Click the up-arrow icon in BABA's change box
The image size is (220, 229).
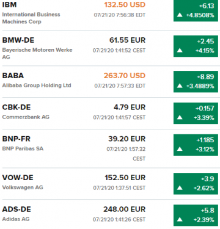tap(180, 85)
